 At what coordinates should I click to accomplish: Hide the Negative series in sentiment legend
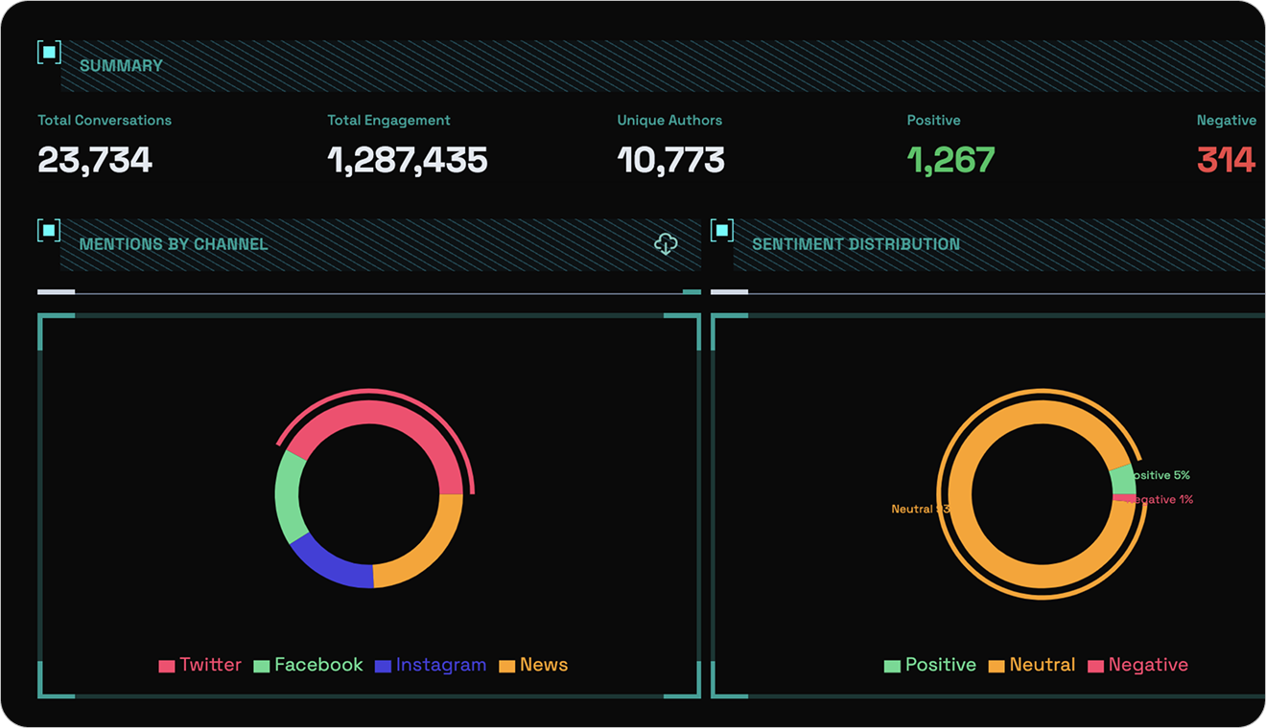pos(1137,665)
